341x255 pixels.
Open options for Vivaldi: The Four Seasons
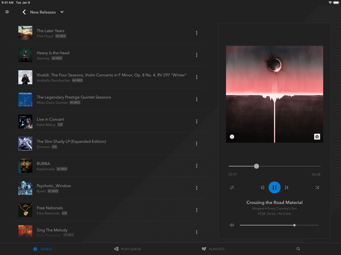pyautogui.click(x=197, y=77)
